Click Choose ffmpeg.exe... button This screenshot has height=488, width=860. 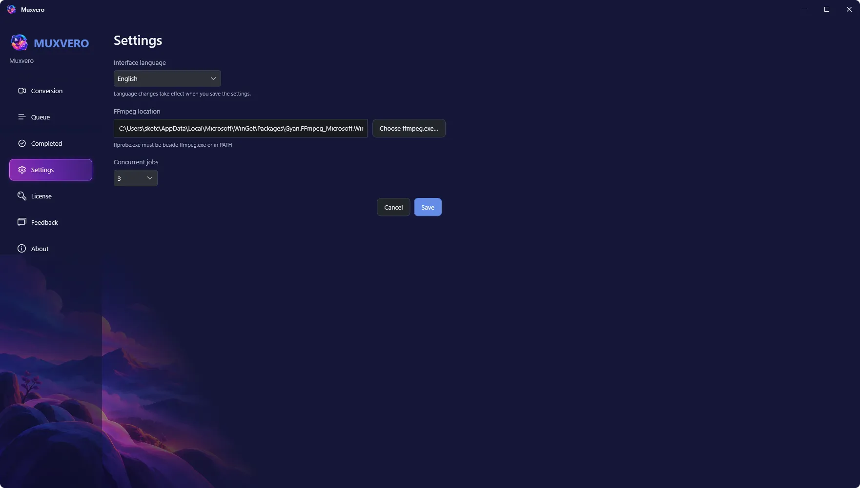(x=409, y=128)
